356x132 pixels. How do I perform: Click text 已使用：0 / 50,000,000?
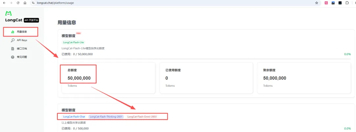click(x=77, y=54)
